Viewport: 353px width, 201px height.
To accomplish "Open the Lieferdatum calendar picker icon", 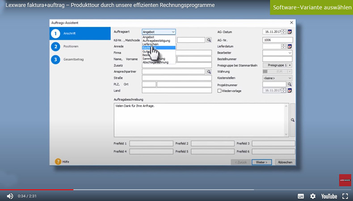I will coord(290,46).
